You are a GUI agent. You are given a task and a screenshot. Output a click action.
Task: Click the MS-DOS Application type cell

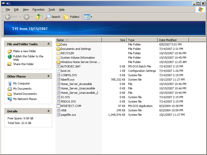[x=140, y=106]
